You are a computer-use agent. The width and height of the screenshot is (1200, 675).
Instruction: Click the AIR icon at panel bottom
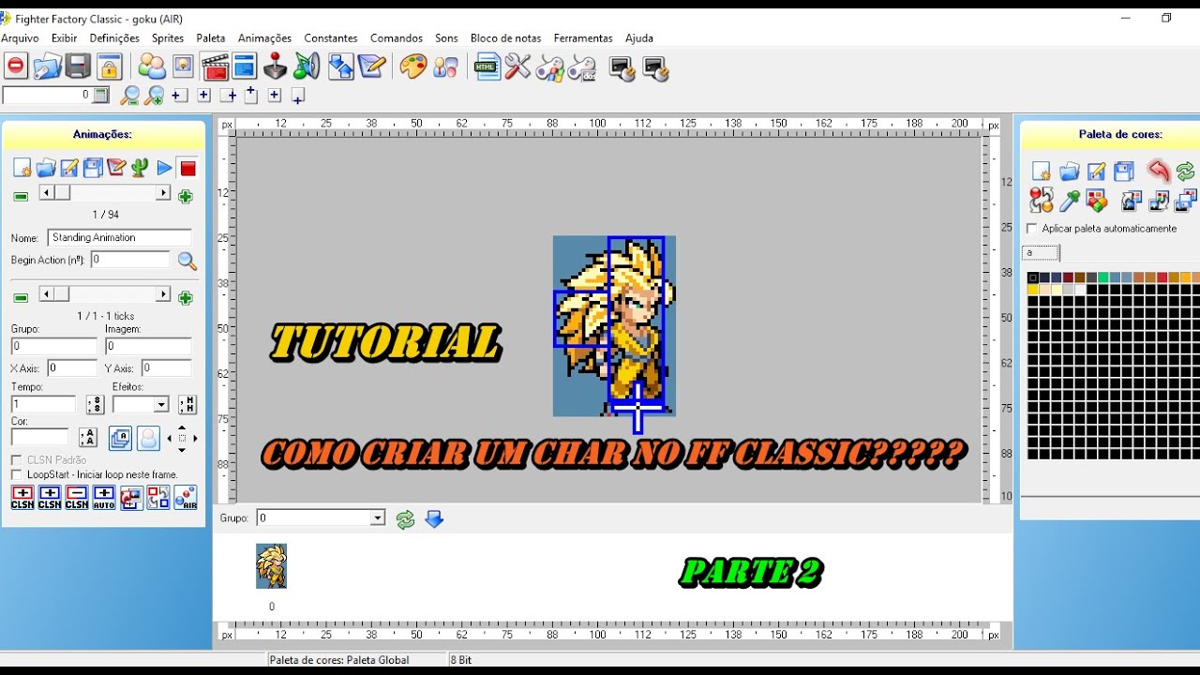click(x=186, y=498)
